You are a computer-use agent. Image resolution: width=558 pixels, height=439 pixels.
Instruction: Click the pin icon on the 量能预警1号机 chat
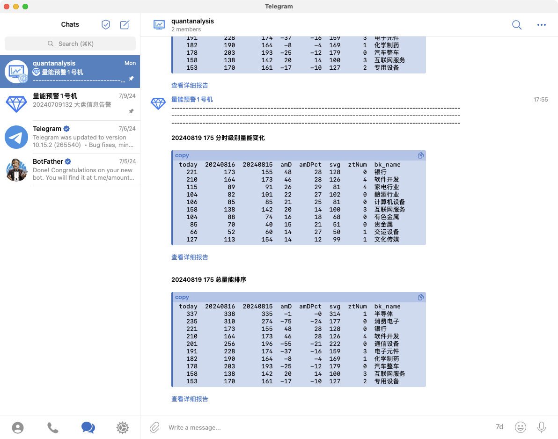pyautogui.click(x=132, y=111)
